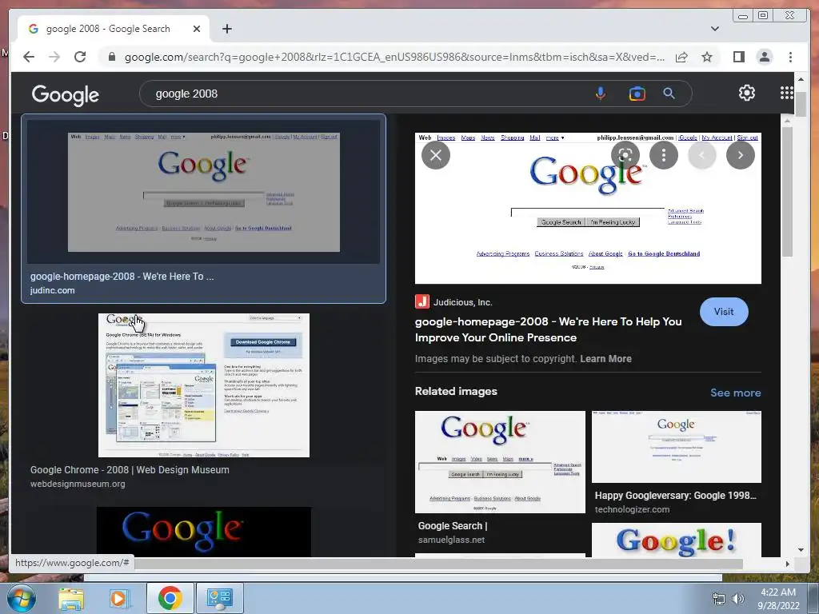Open the 'Learn More' copyright link
Screen dimensions: 819x614
[605, 359]
